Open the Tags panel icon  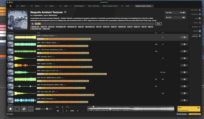click(200, 18)
